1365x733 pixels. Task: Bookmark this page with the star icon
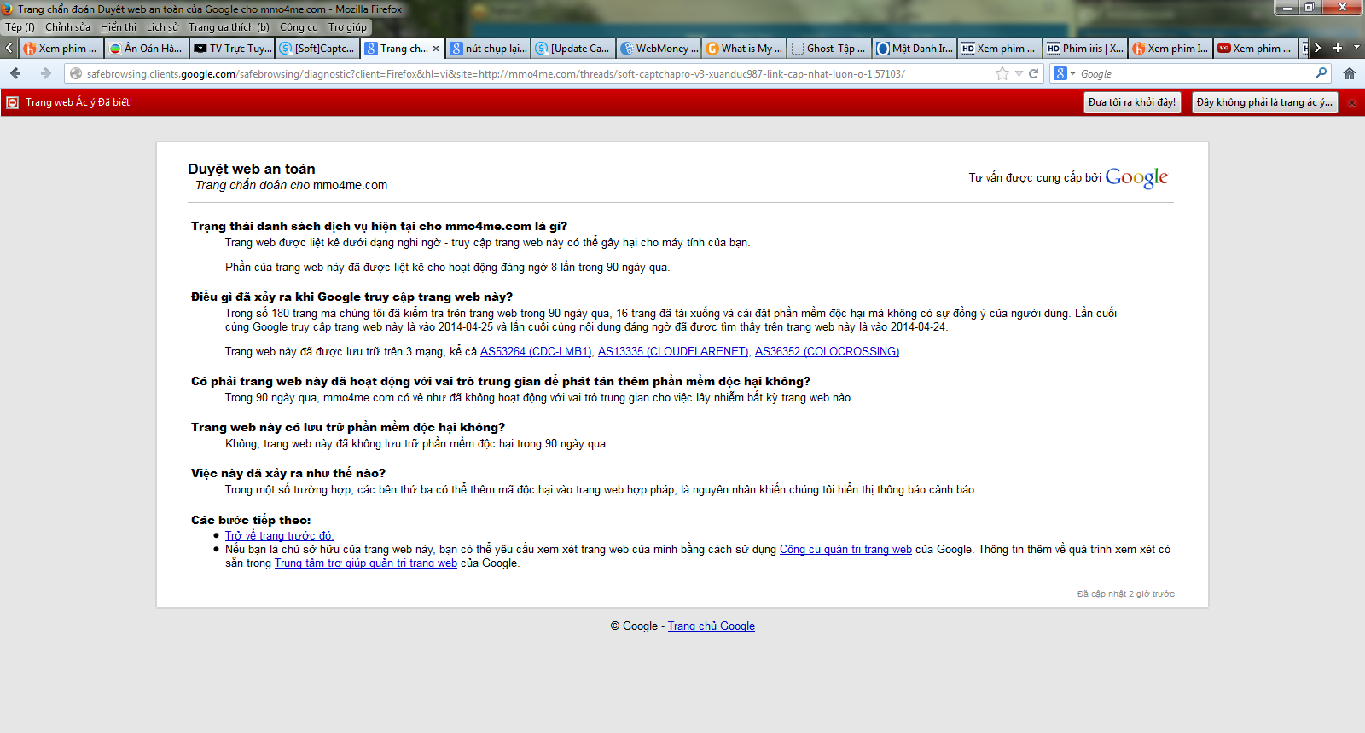(1002, 73)
